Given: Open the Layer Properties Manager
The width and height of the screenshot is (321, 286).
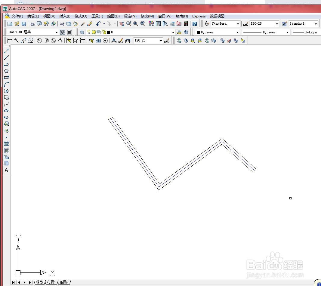Looking at the screenshot, I should [x=82, y=32].
